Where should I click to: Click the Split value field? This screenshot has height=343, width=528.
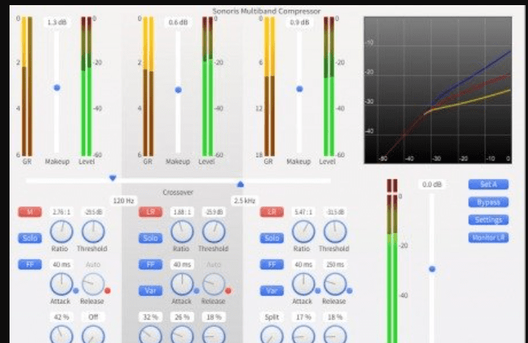pos(272,317)
